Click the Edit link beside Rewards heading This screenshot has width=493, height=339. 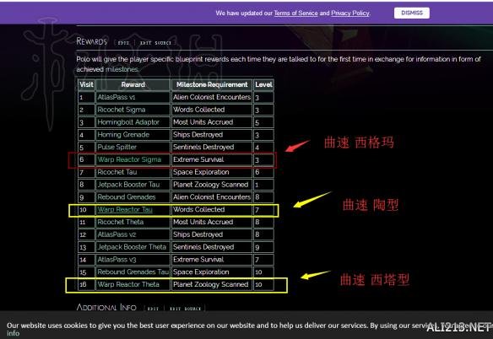[123, 43]
